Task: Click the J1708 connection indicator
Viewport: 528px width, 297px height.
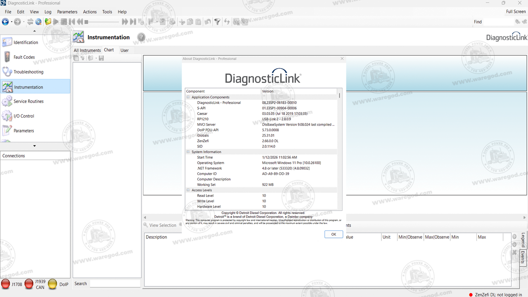Action: 5,284
